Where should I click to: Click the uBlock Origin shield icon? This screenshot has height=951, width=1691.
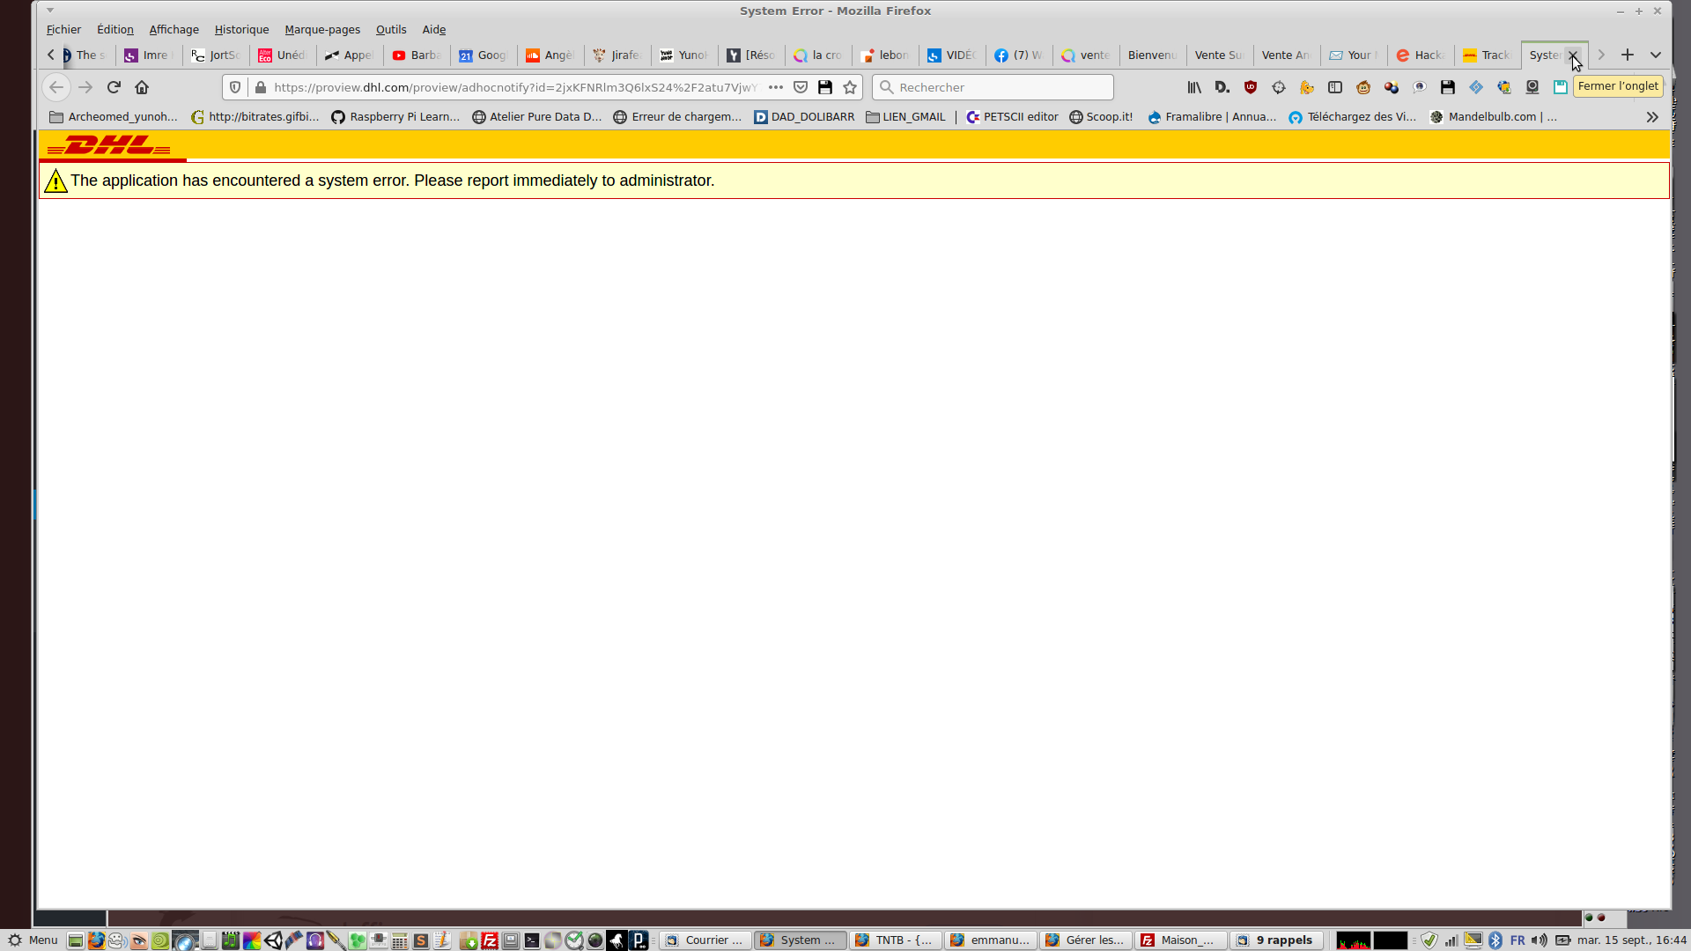[1251, 87]
